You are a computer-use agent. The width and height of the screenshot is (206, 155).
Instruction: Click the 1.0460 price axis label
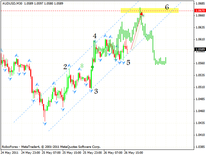200,111
